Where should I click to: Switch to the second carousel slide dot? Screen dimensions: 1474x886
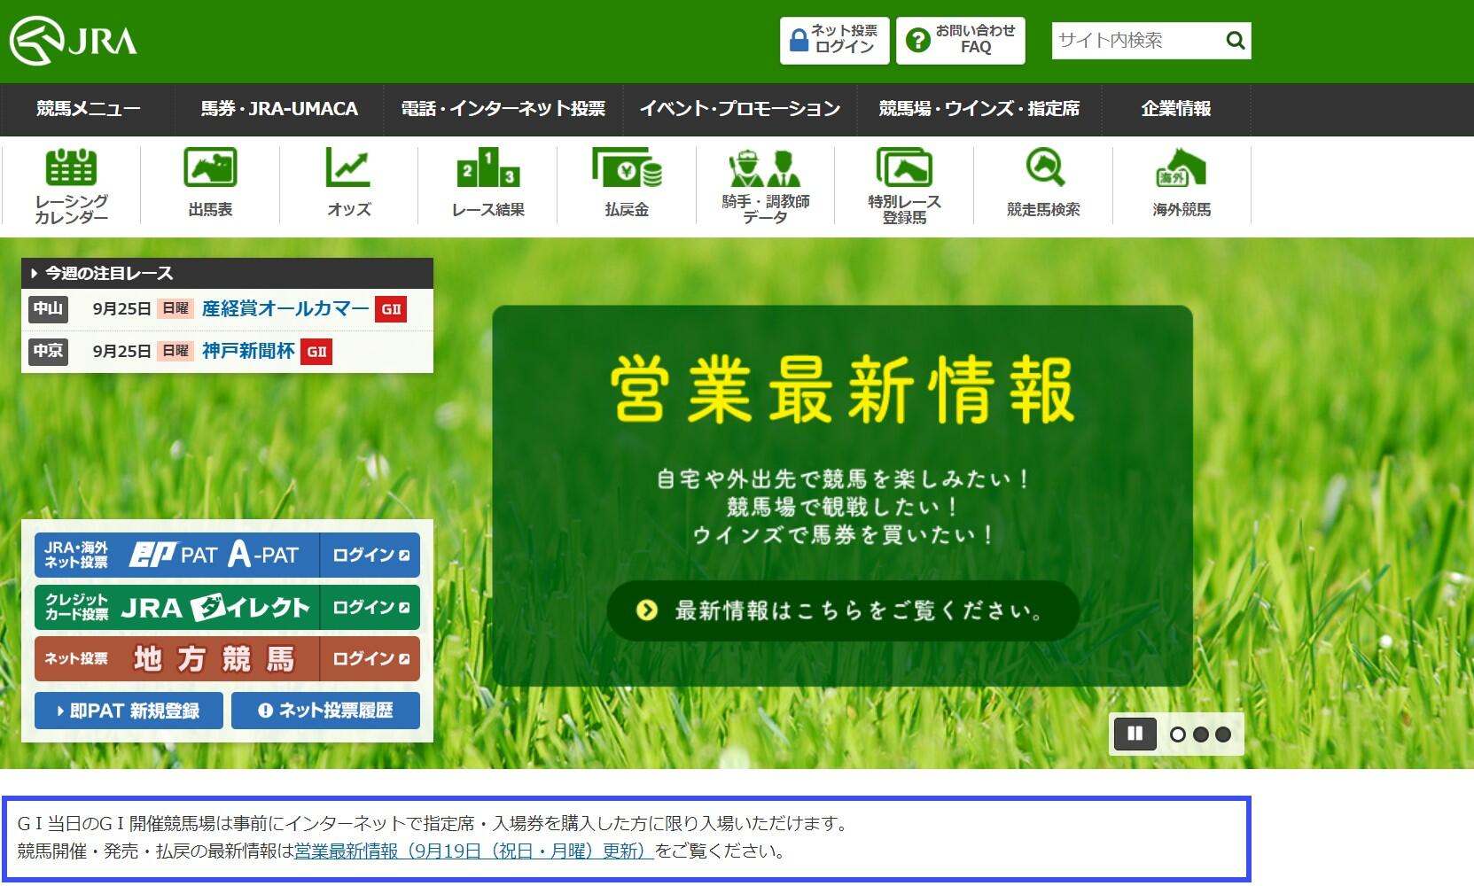(1201, 734)
